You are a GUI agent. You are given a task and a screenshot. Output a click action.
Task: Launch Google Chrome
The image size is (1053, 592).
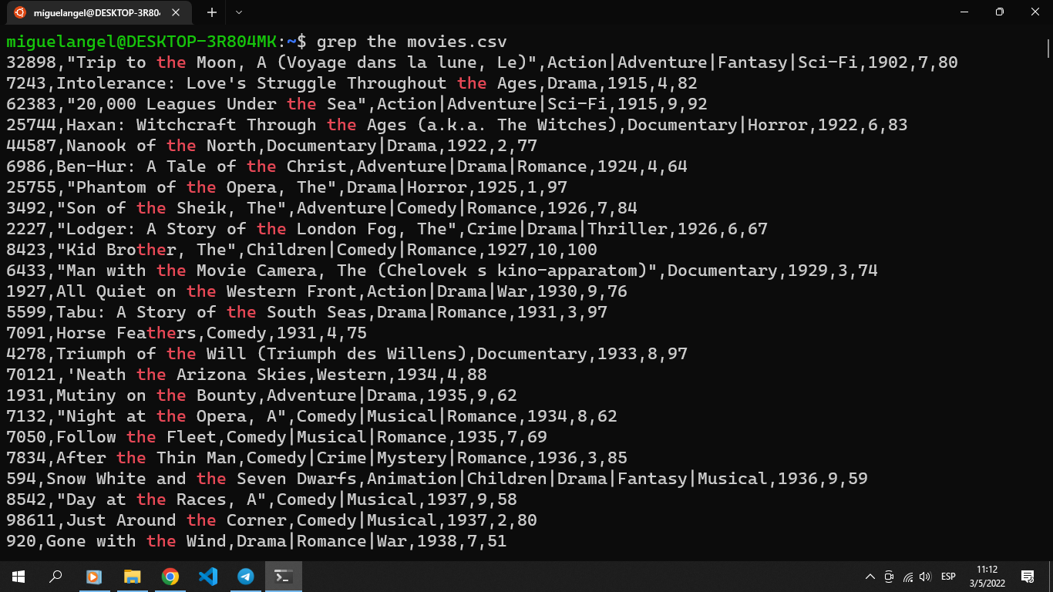[170, 576]
